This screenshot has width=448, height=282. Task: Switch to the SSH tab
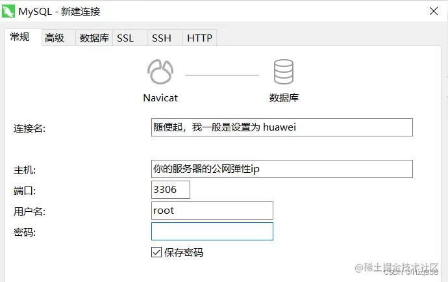tap(165, 38)
